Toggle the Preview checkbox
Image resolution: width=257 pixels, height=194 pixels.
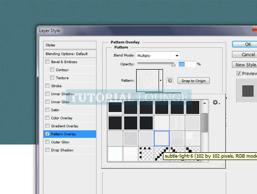point(239,73)
